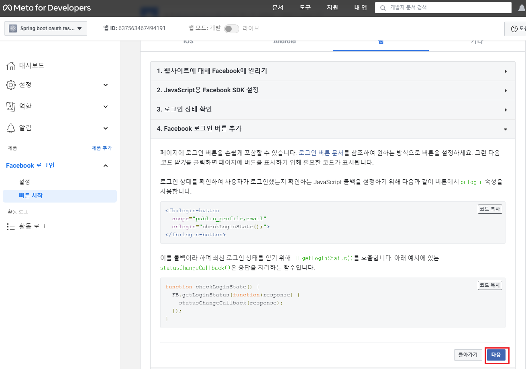526x369 pixels.
Task: Select 대시보드 in the sidebar
Action: 32,65
